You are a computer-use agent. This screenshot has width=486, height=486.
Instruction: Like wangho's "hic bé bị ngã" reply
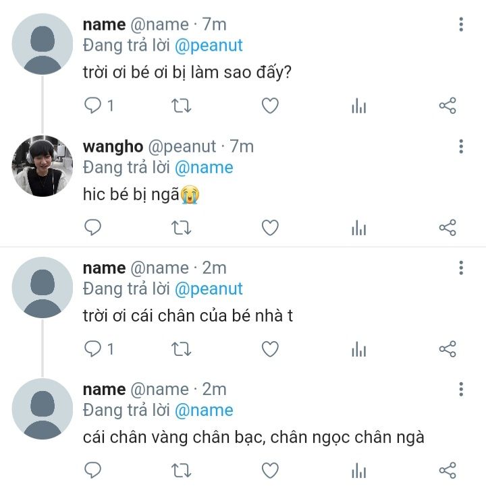[x=270, y=228]
